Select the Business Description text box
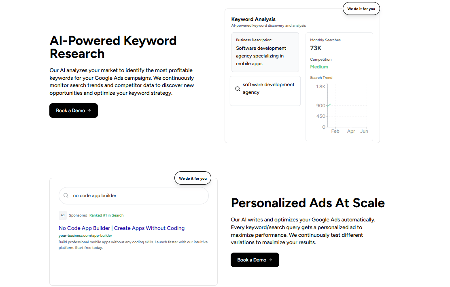This screenshot has width=450, height=287. pos(264,52)
